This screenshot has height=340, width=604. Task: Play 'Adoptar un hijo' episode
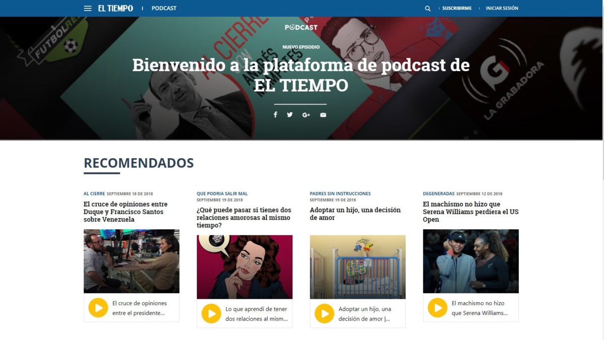coord(325,313)
